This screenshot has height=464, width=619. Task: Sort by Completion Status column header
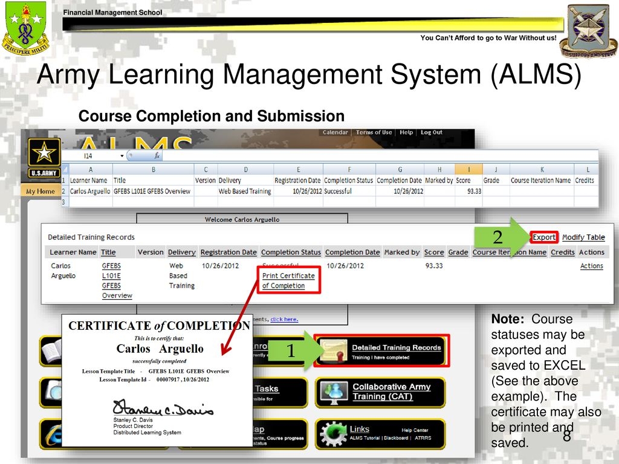click(291, 252)
